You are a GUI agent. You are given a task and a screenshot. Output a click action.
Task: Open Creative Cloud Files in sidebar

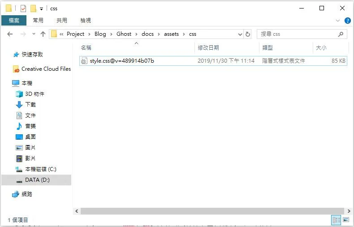(46, 69)
